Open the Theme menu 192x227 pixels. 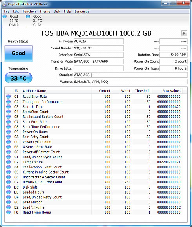(x=45, y=11)
